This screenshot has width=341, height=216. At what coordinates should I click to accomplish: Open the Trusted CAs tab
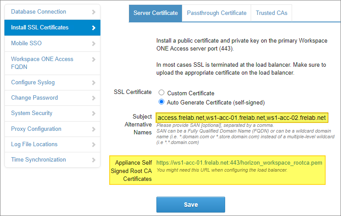(x=271, y=13)
